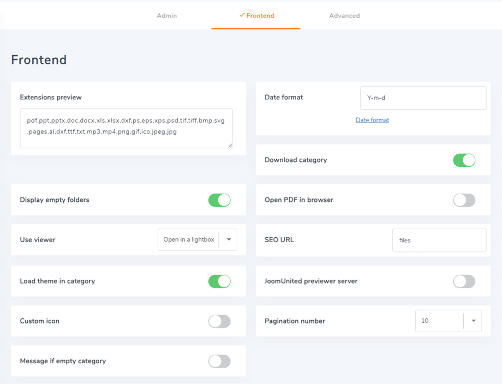Disable the Download category toggle
Image resolution: width=502 pixels, height=384 pixels.
464,160
